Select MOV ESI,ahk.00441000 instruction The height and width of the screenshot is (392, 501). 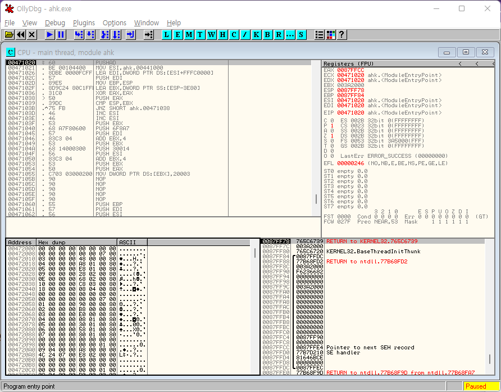tap(129, 68)
